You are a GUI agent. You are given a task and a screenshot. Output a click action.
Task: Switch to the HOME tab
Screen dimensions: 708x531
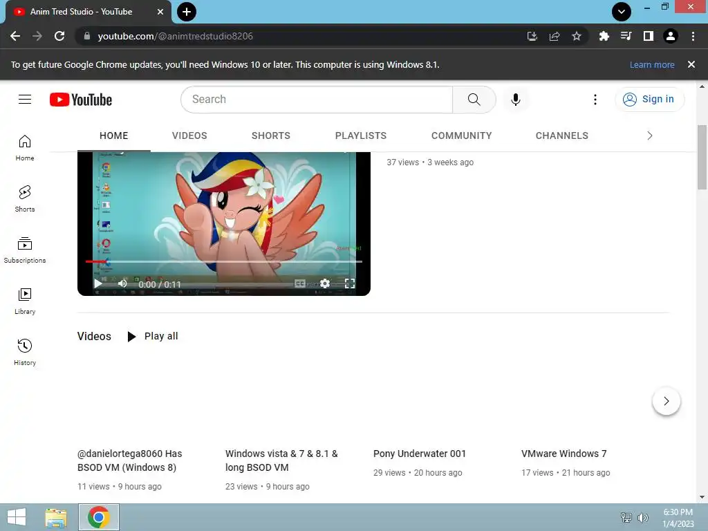[114, 136]
